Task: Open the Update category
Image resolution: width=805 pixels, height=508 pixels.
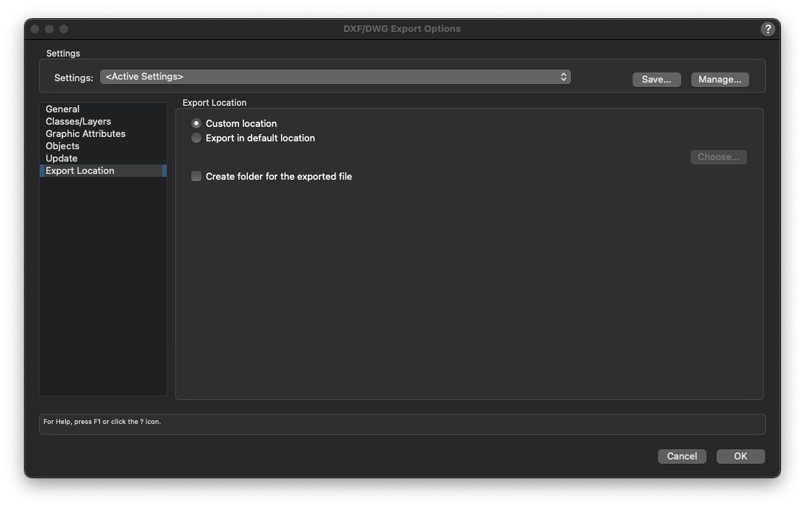Action: pyautogui.click(x=62, y=159)
